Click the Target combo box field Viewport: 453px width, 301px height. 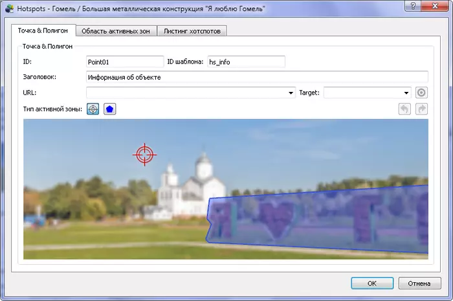click(x=367, y=93)
